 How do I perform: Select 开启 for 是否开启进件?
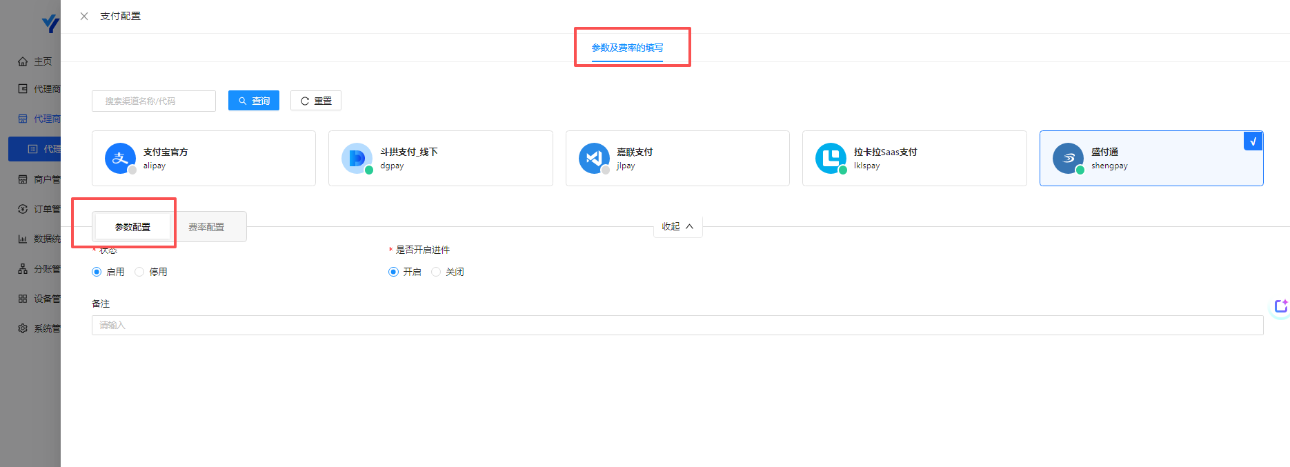393,272
